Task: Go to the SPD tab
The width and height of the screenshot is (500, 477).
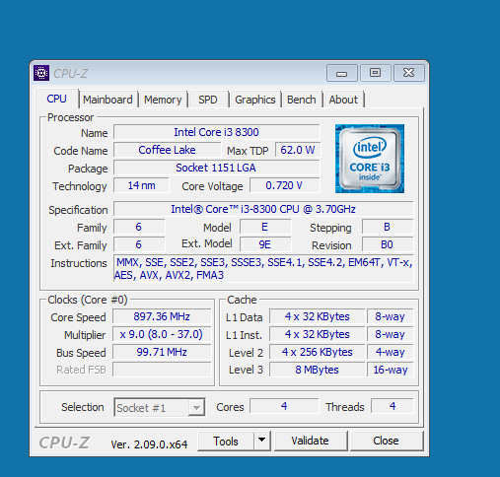Action: tap(208, 100)
